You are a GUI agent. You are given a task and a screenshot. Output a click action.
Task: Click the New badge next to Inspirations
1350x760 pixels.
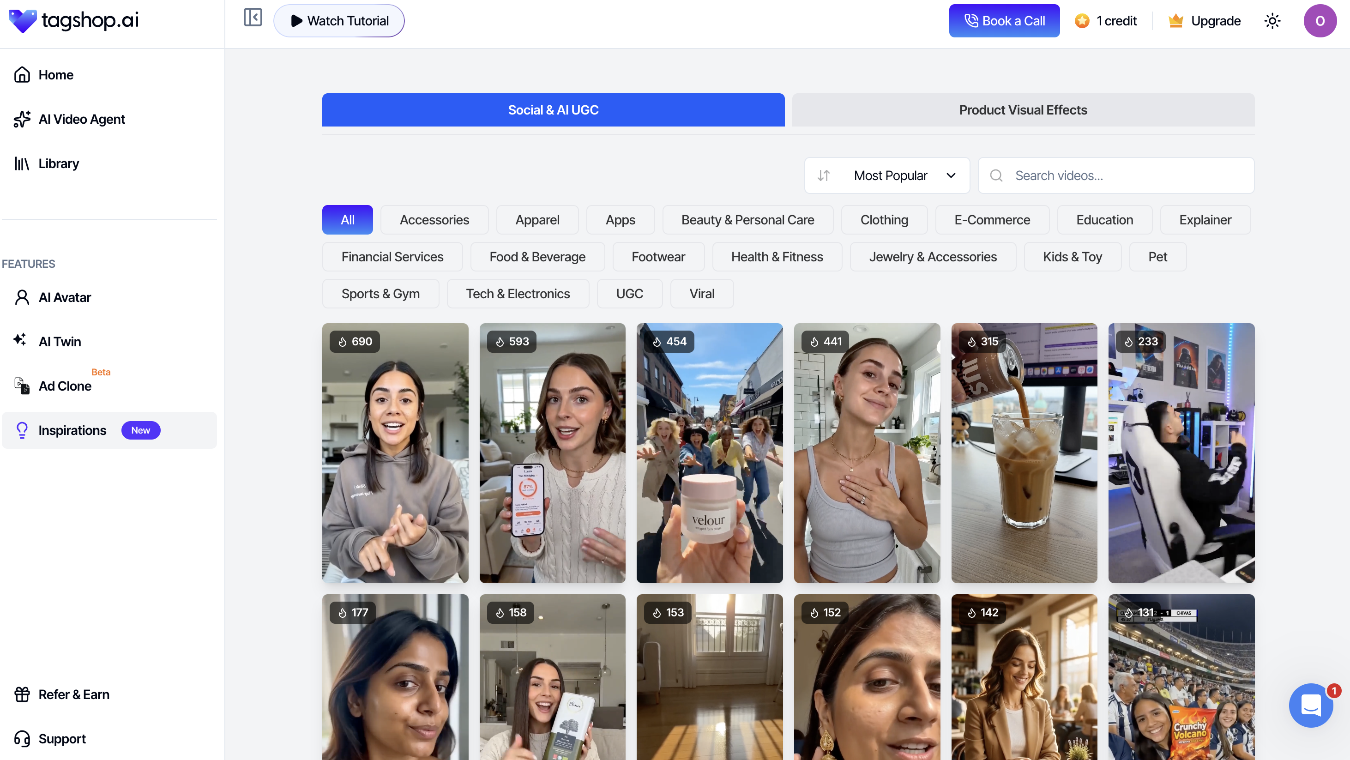coord(140,430)
